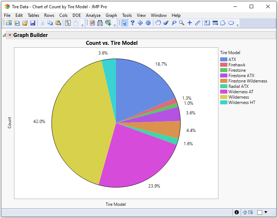Pick the lasso tool
The image size is (278, 218).
(x=174, y=23)
